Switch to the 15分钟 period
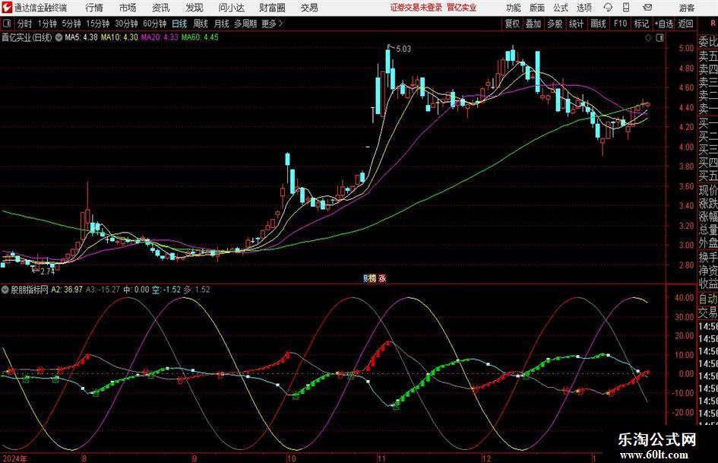Viewport: 718px width, 463px height. click(97, 24)
